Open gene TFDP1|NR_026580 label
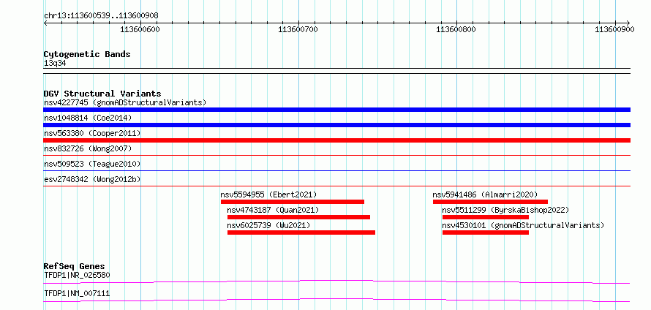Screen dimensions: 651x310 pyautogui.click(x=77, y=275)
